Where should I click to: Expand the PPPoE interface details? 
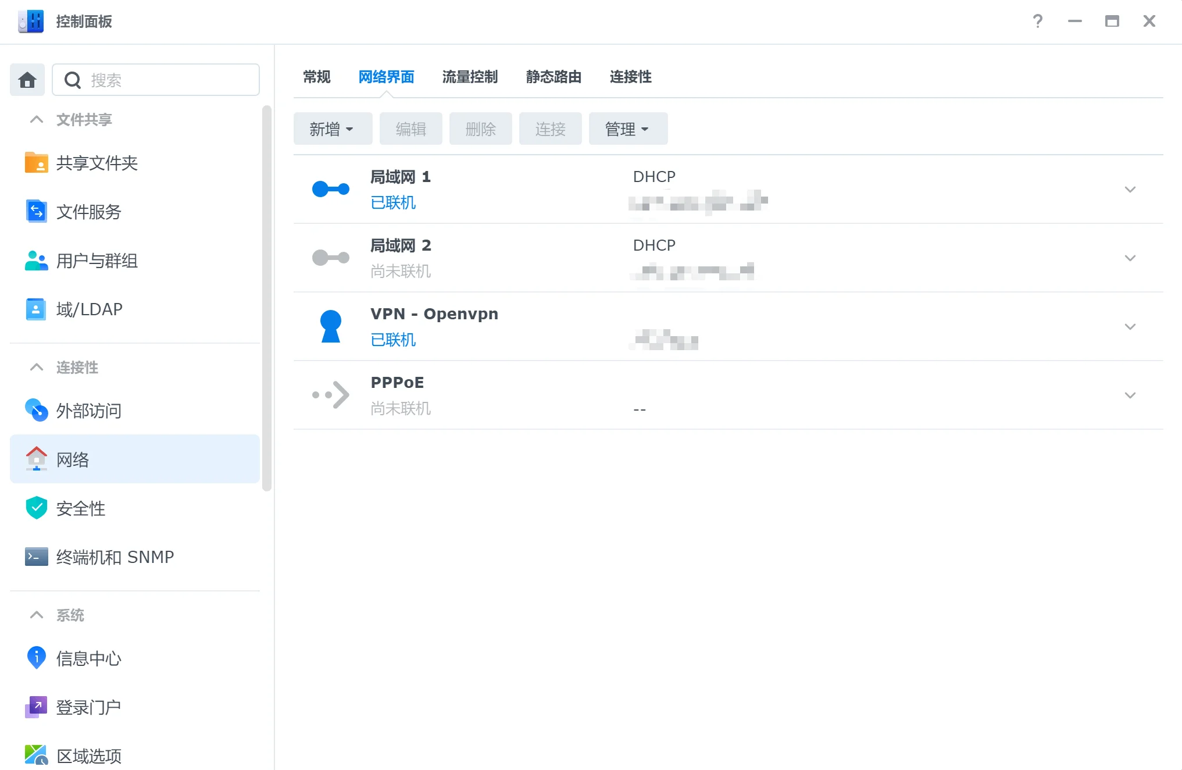tap(1130, 395)
